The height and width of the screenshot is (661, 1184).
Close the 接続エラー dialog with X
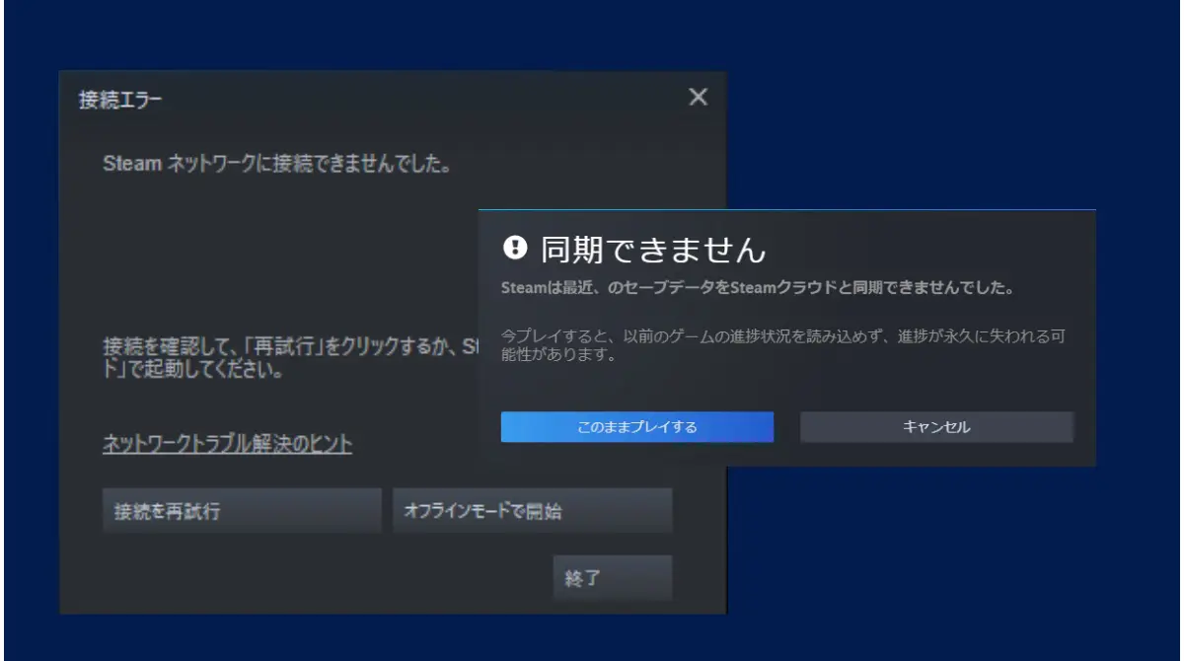pos(700,97)
